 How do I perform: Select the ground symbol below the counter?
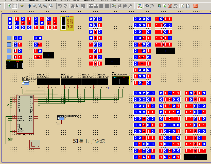(x=10, y=139)
